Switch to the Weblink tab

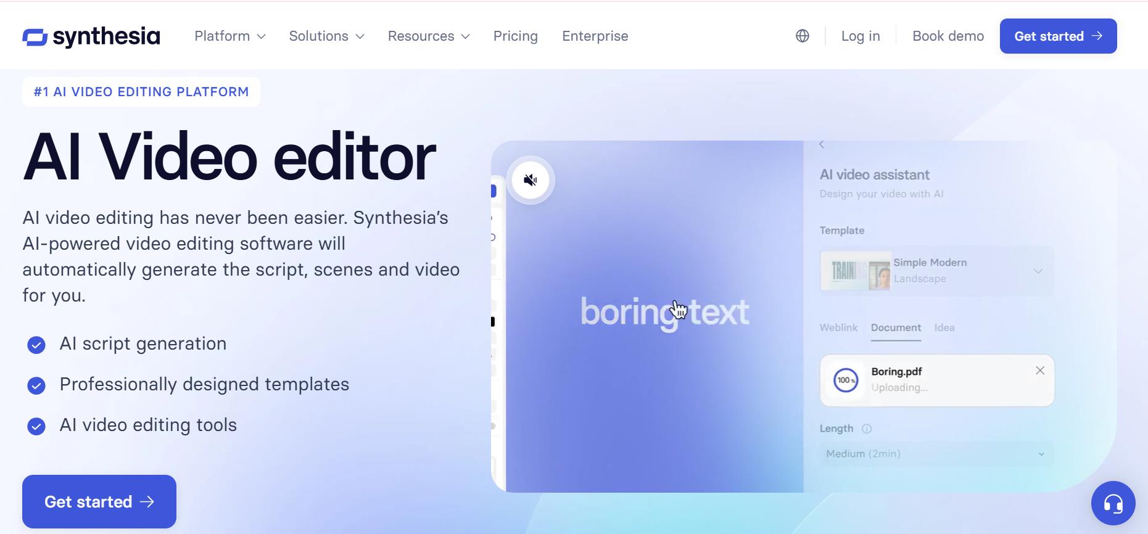[x=838, y=327]
